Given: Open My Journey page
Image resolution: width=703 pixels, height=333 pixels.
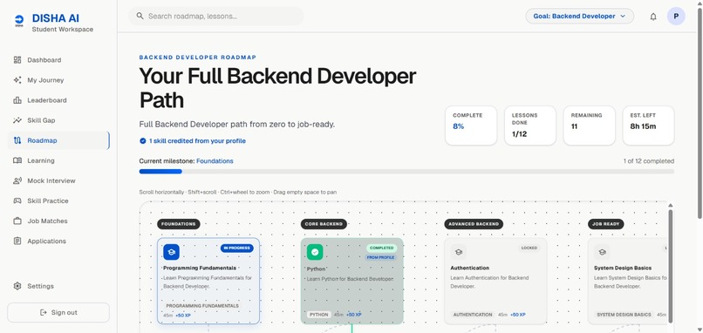Looking at the screenshot, I should [x=58, y=80].
